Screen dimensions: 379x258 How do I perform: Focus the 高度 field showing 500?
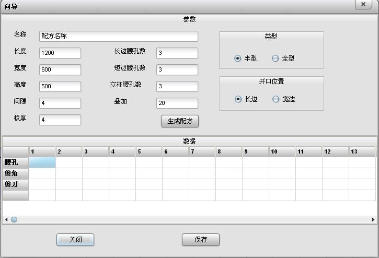pyautogui.click(x=60, y=86)
